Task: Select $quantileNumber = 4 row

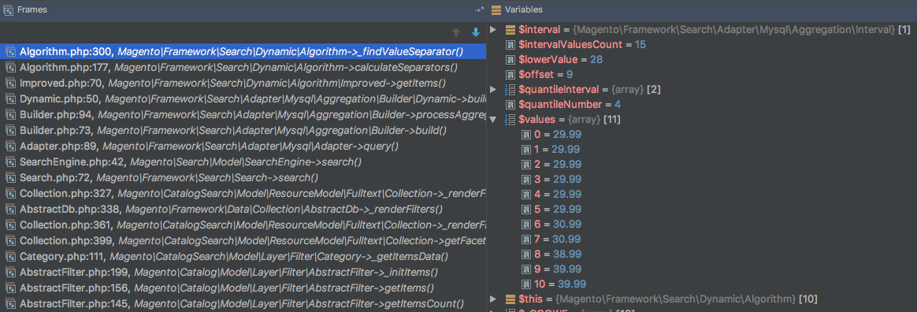Action: [702, 104]
